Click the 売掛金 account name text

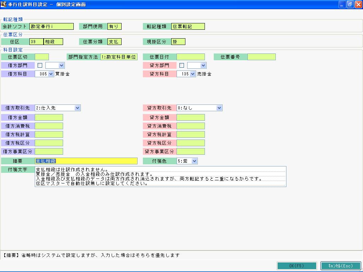(x=204, y=74)
